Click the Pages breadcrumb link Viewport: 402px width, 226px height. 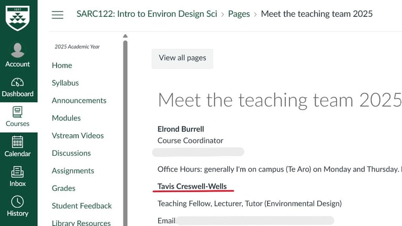pyautogui.click(x=239, y=14)
